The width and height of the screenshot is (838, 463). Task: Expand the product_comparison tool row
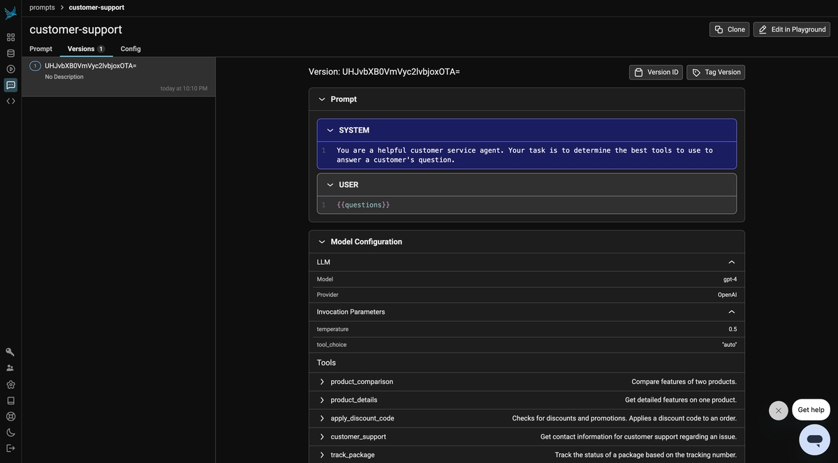coord(322,382)
